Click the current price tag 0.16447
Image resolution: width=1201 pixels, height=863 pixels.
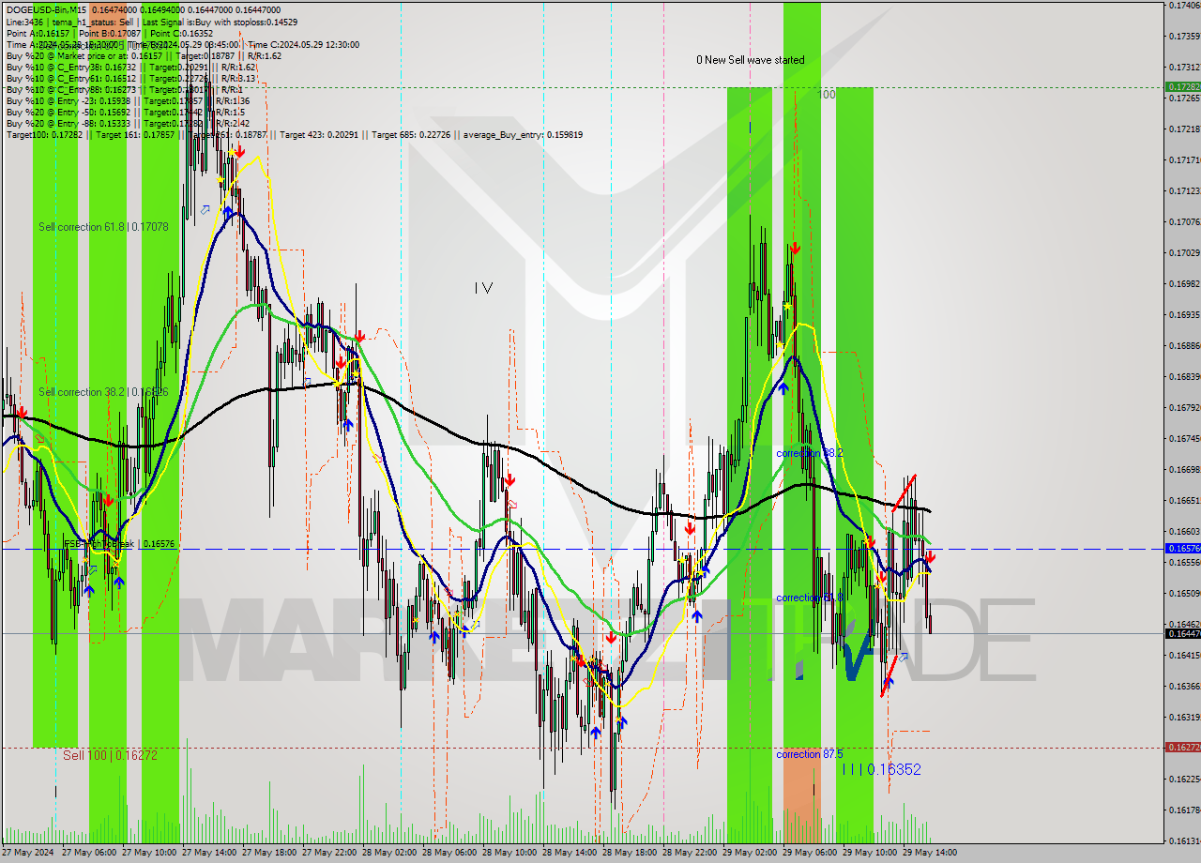(1181, 633)
